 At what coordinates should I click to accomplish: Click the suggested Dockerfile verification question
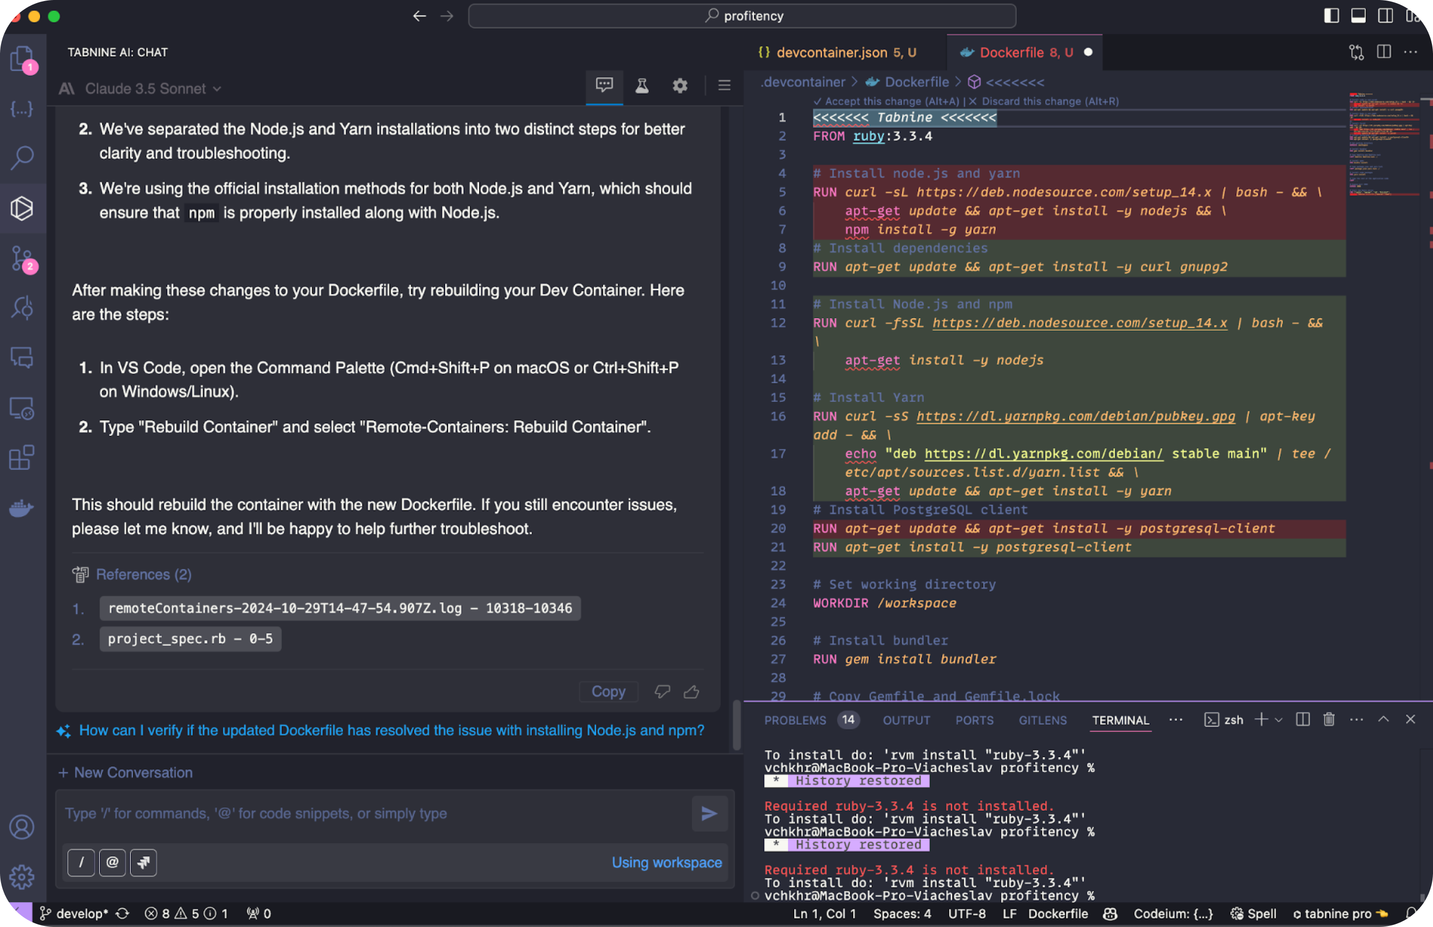pyautogui.click(x=391, y=730)
